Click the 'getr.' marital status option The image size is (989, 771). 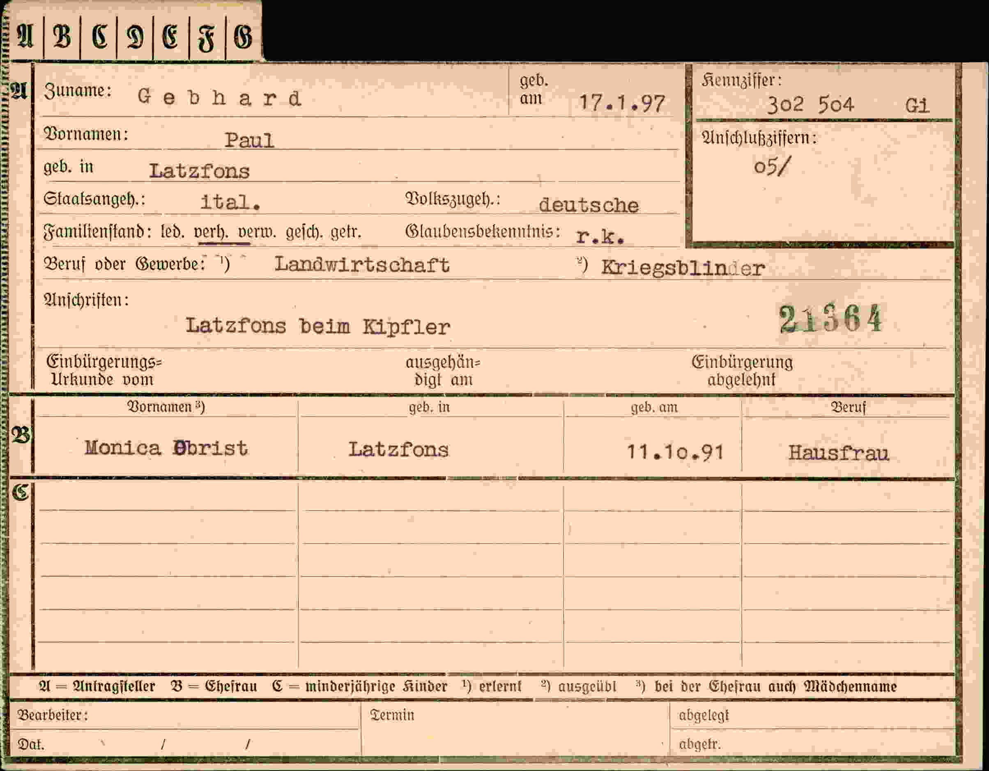click(346, 233)
